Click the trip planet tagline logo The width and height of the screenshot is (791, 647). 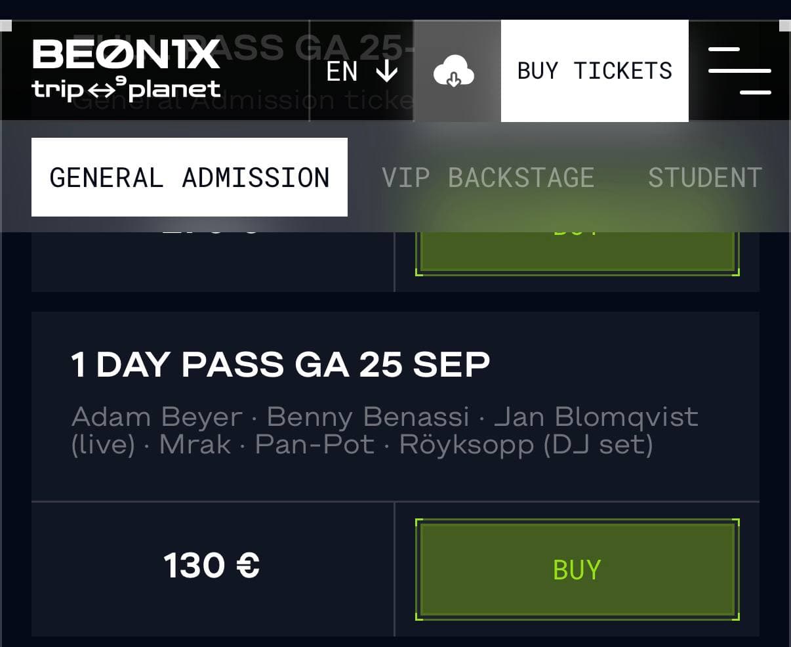coord(126,89)
